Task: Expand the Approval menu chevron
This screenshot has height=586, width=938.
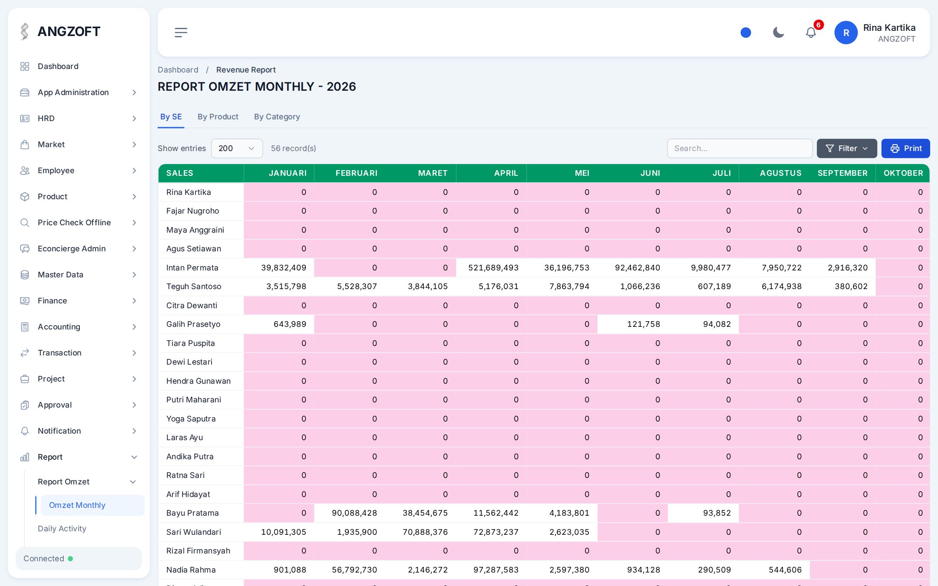Action: (x=134, y=405)
